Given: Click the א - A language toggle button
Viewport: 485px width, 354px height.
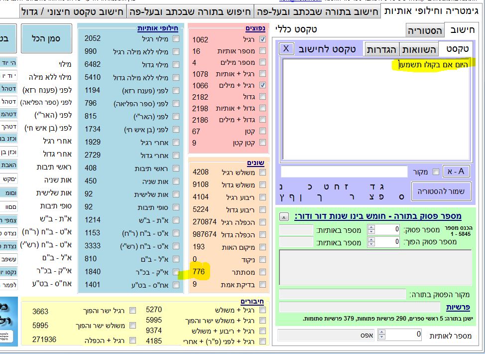Looking at the screenshot, I should 456,172.
